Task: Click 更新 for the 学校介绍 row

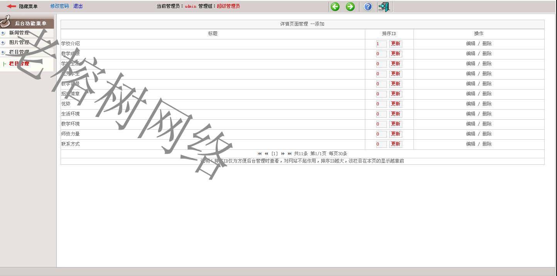Action: pos(395,44)
